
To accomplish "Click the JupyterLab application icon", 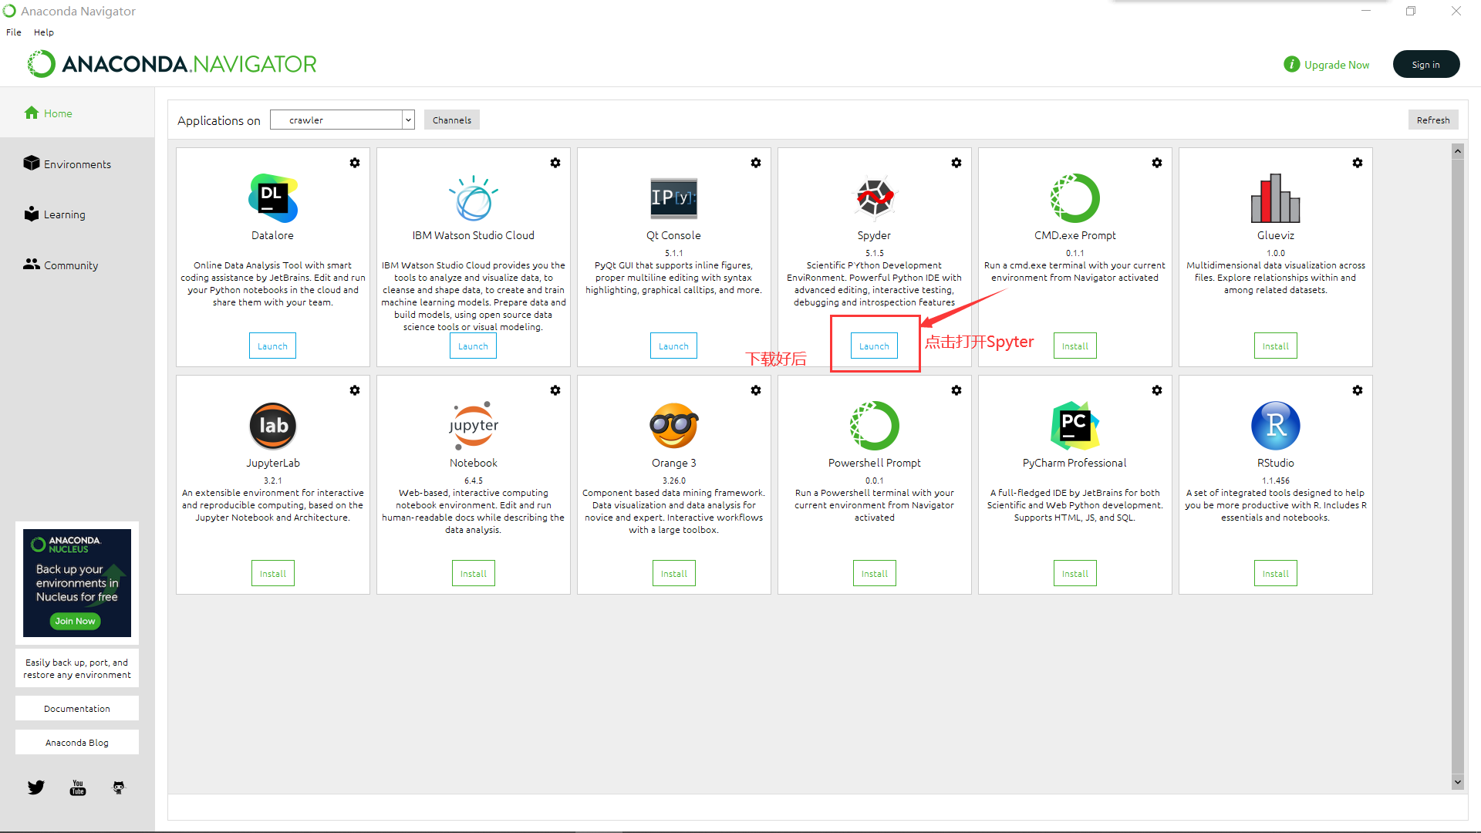I will tap(272, 426).
